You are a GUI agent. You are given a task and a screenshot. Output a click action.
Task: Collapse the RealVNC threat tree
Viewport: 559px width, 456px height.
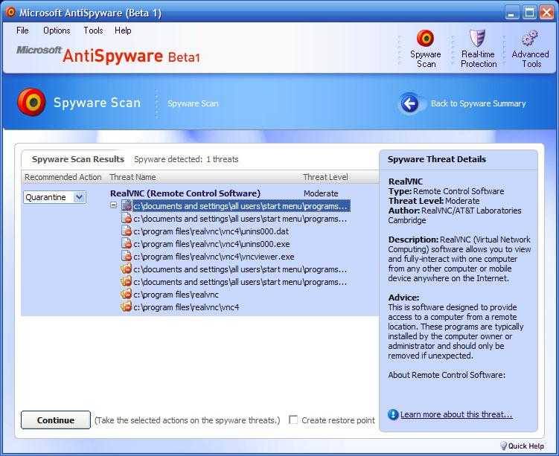pyautogui.click(x=113, y=205)
